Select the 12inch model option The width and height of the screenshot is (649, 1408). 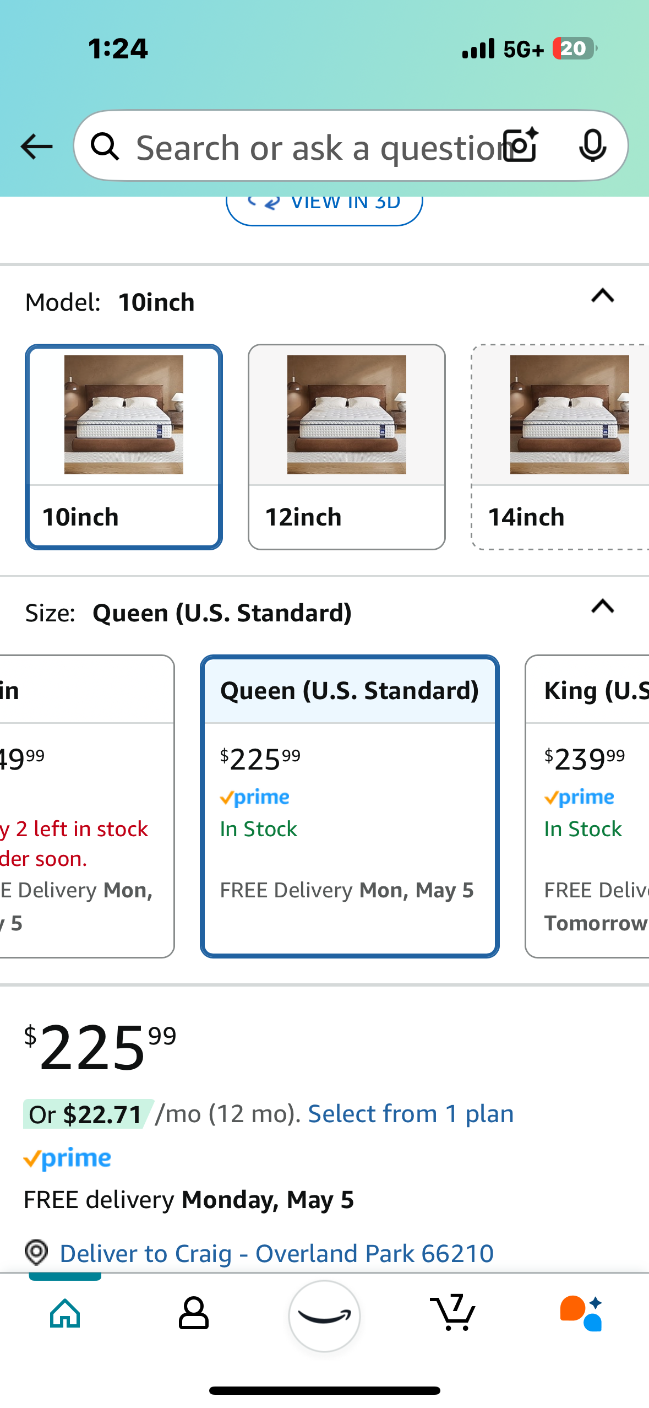tap(346, 447)
